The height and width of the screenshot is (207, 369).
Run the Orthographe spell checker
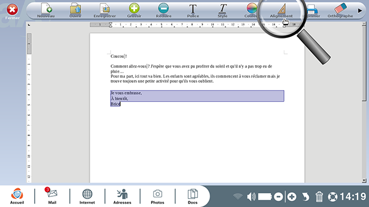tap(340, 11)
